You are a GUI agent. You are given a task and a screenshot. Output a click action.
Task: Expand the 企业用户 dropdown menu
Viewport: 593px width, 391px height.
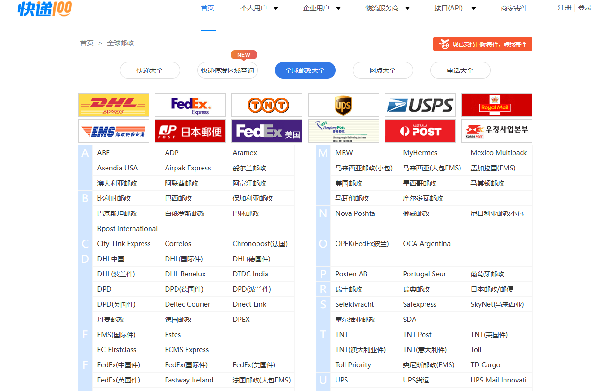pyautogui.click(x=322, y=8)
